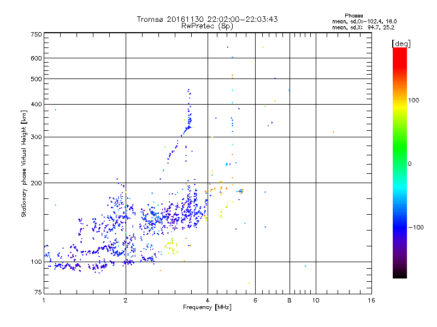Click the y-axis label '400'
This screenshot has width=437, height=327.
point(36,105)
